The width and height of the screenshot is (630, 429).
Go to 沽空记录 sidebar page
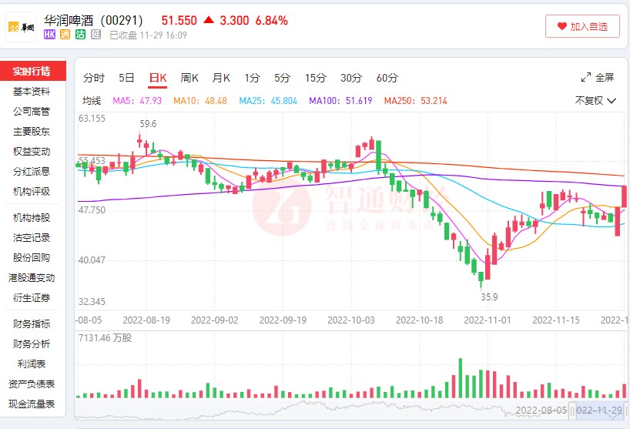click(32, 238)
